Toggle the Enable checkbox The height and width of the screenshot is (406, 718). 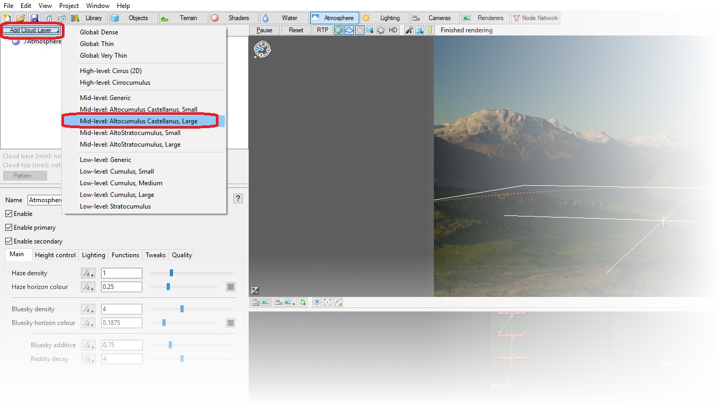tap(8, 214)
